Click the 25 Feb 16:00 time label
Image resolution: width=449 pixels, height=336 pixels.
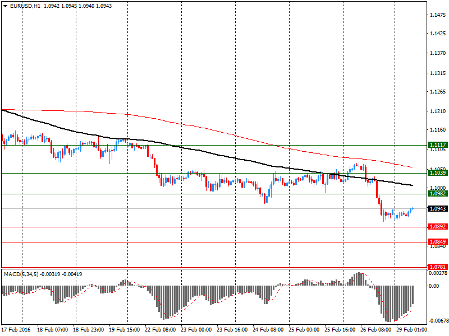click(x=340, y=329)
